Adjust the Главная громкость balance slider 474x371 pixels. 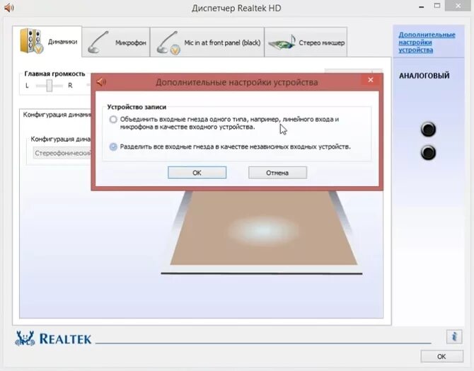[50, 86]
